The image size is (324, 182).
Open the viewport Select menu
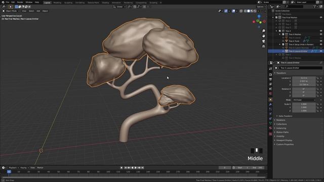point(31,11)
